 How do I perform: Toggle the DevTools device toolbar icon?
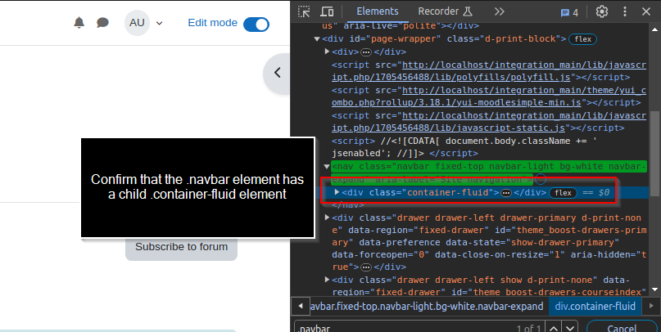[x=327, y=11]
